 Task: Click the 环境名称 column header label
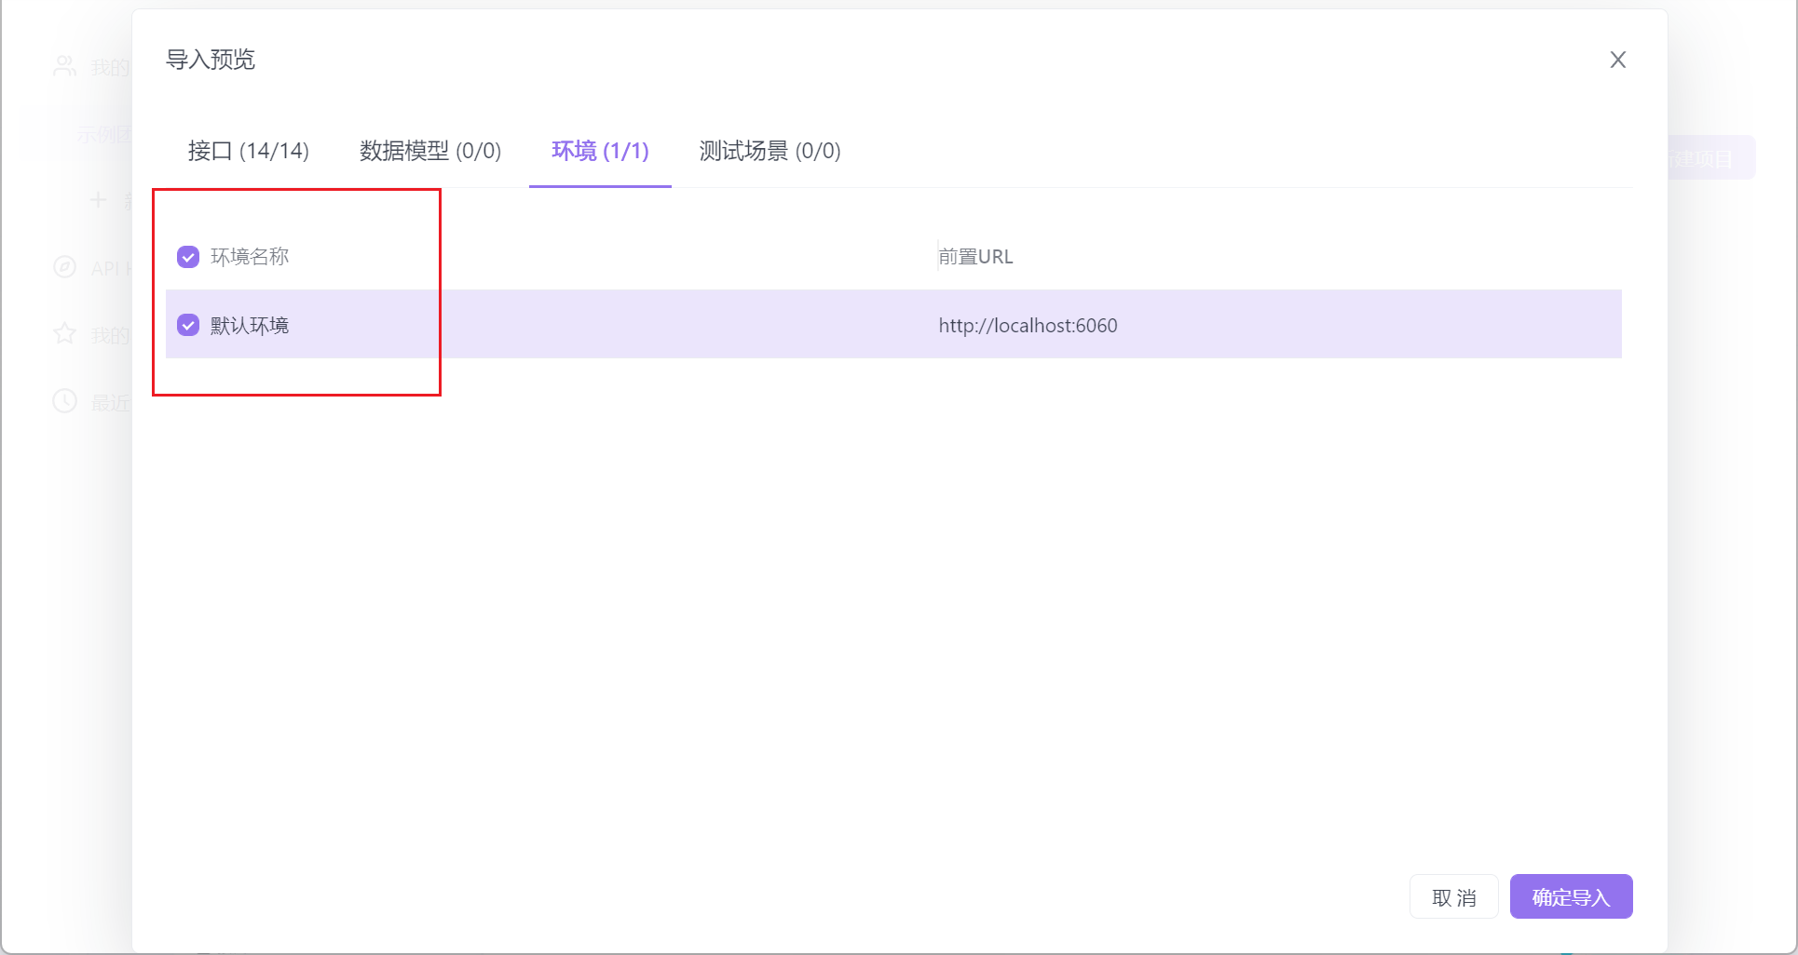250,257
